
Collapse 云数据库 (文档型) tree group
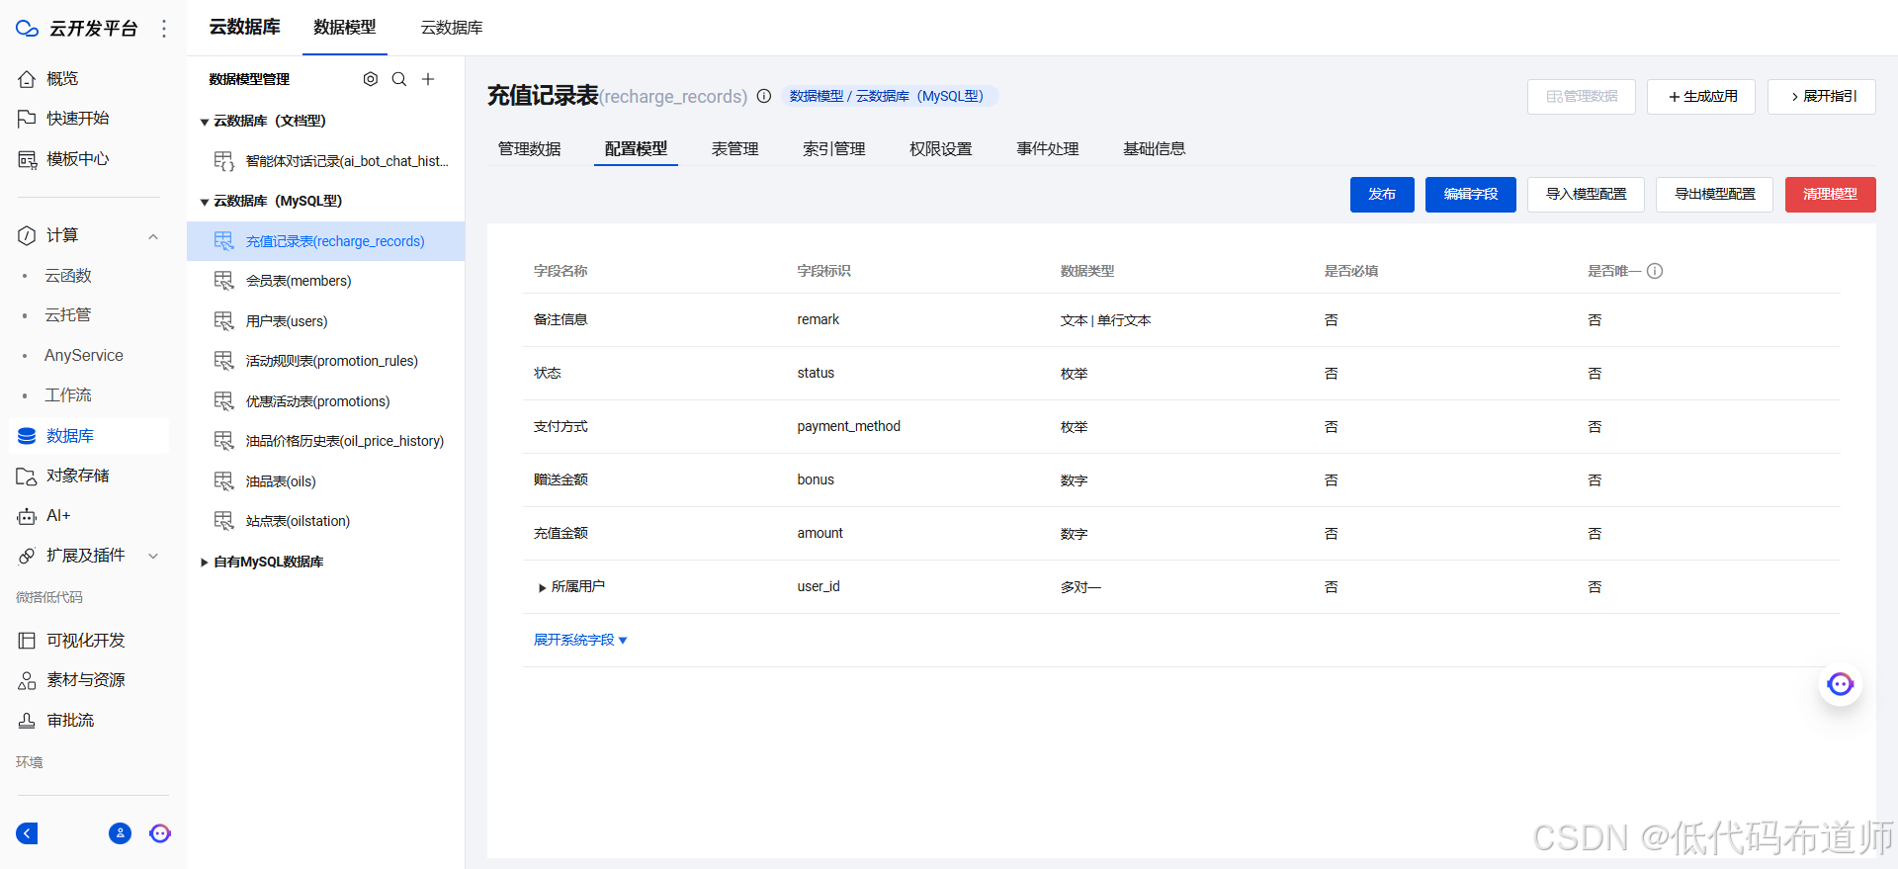click(205, 122)
